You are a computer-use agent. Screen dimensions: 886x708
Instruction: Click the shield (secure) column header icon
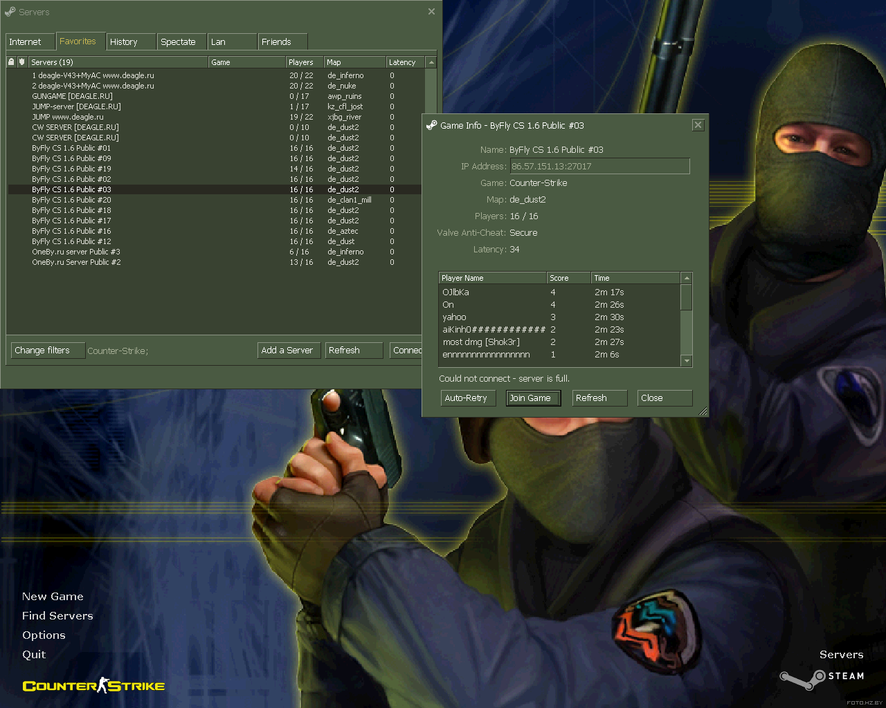(22, 62)
